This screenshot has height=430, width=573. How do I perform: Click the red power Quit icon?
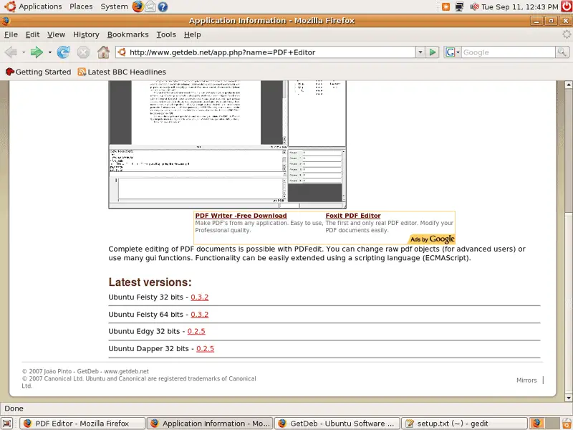(567, 6)
